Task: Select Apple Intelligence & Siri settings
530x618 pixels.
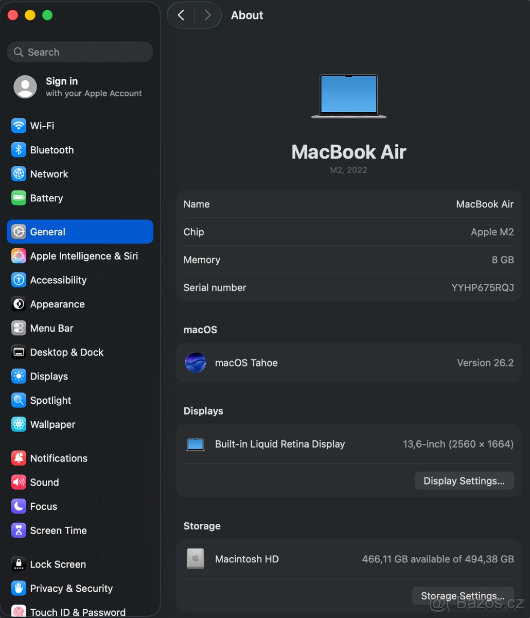Action: click(x=84, y=256)
